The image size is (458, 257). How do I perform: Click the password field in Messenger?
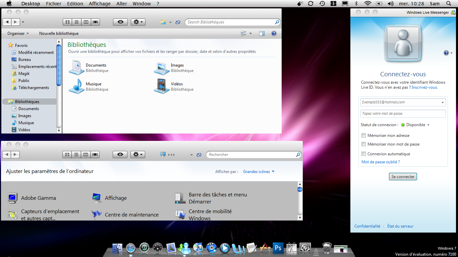click(x=403, y=114)
